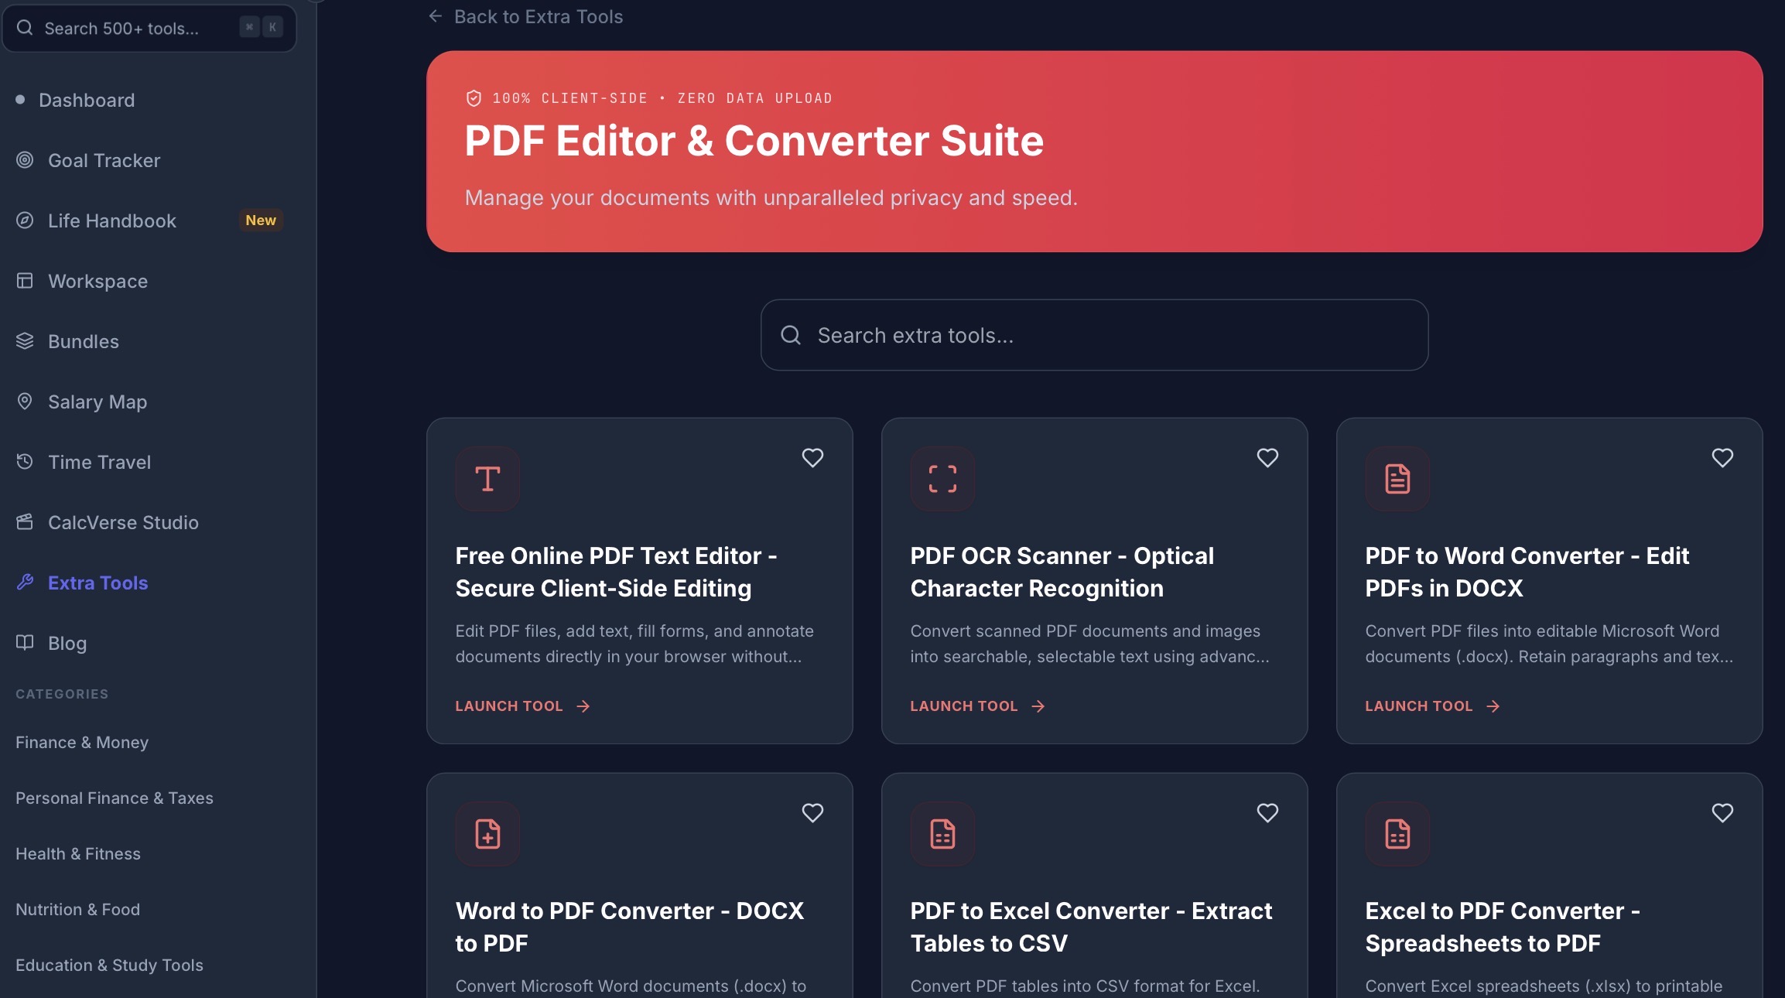Click the back arrow beside Back to Extra Tools

pos(436,16)
